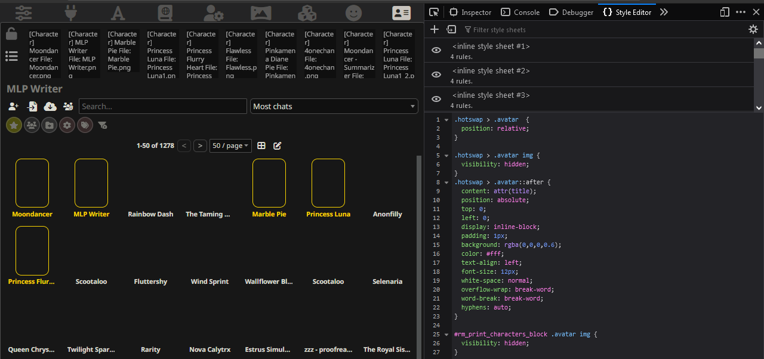Image resolution: width=764 pixels, height=359 pixels.
Task: Open the User Settings person-gear icon
Action: point(213,13)
